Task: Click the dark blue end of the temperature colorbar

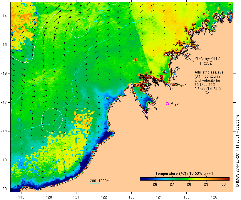Action: coord(142,179)
